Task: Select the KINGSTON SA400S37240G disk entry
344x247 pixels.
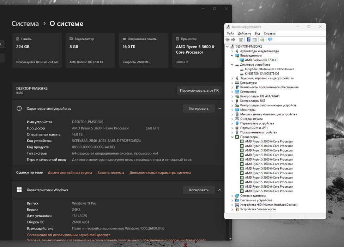Action: point(262,74)
